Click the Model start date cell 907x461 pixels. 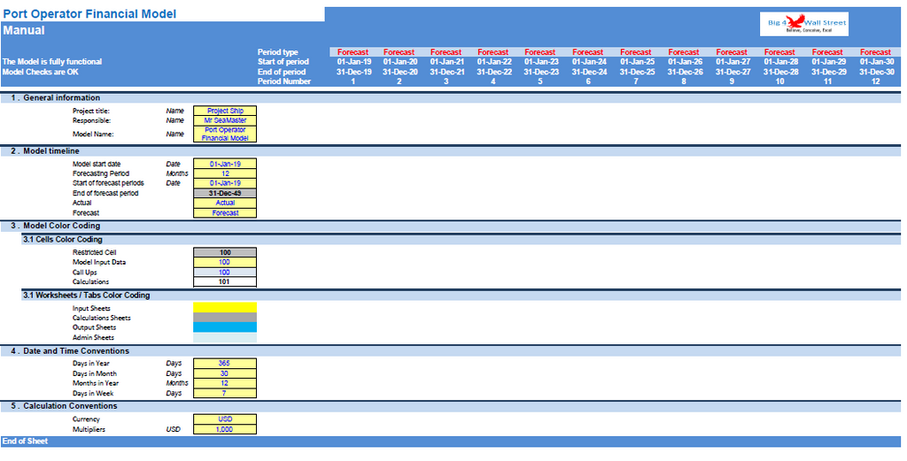point(224,164)
